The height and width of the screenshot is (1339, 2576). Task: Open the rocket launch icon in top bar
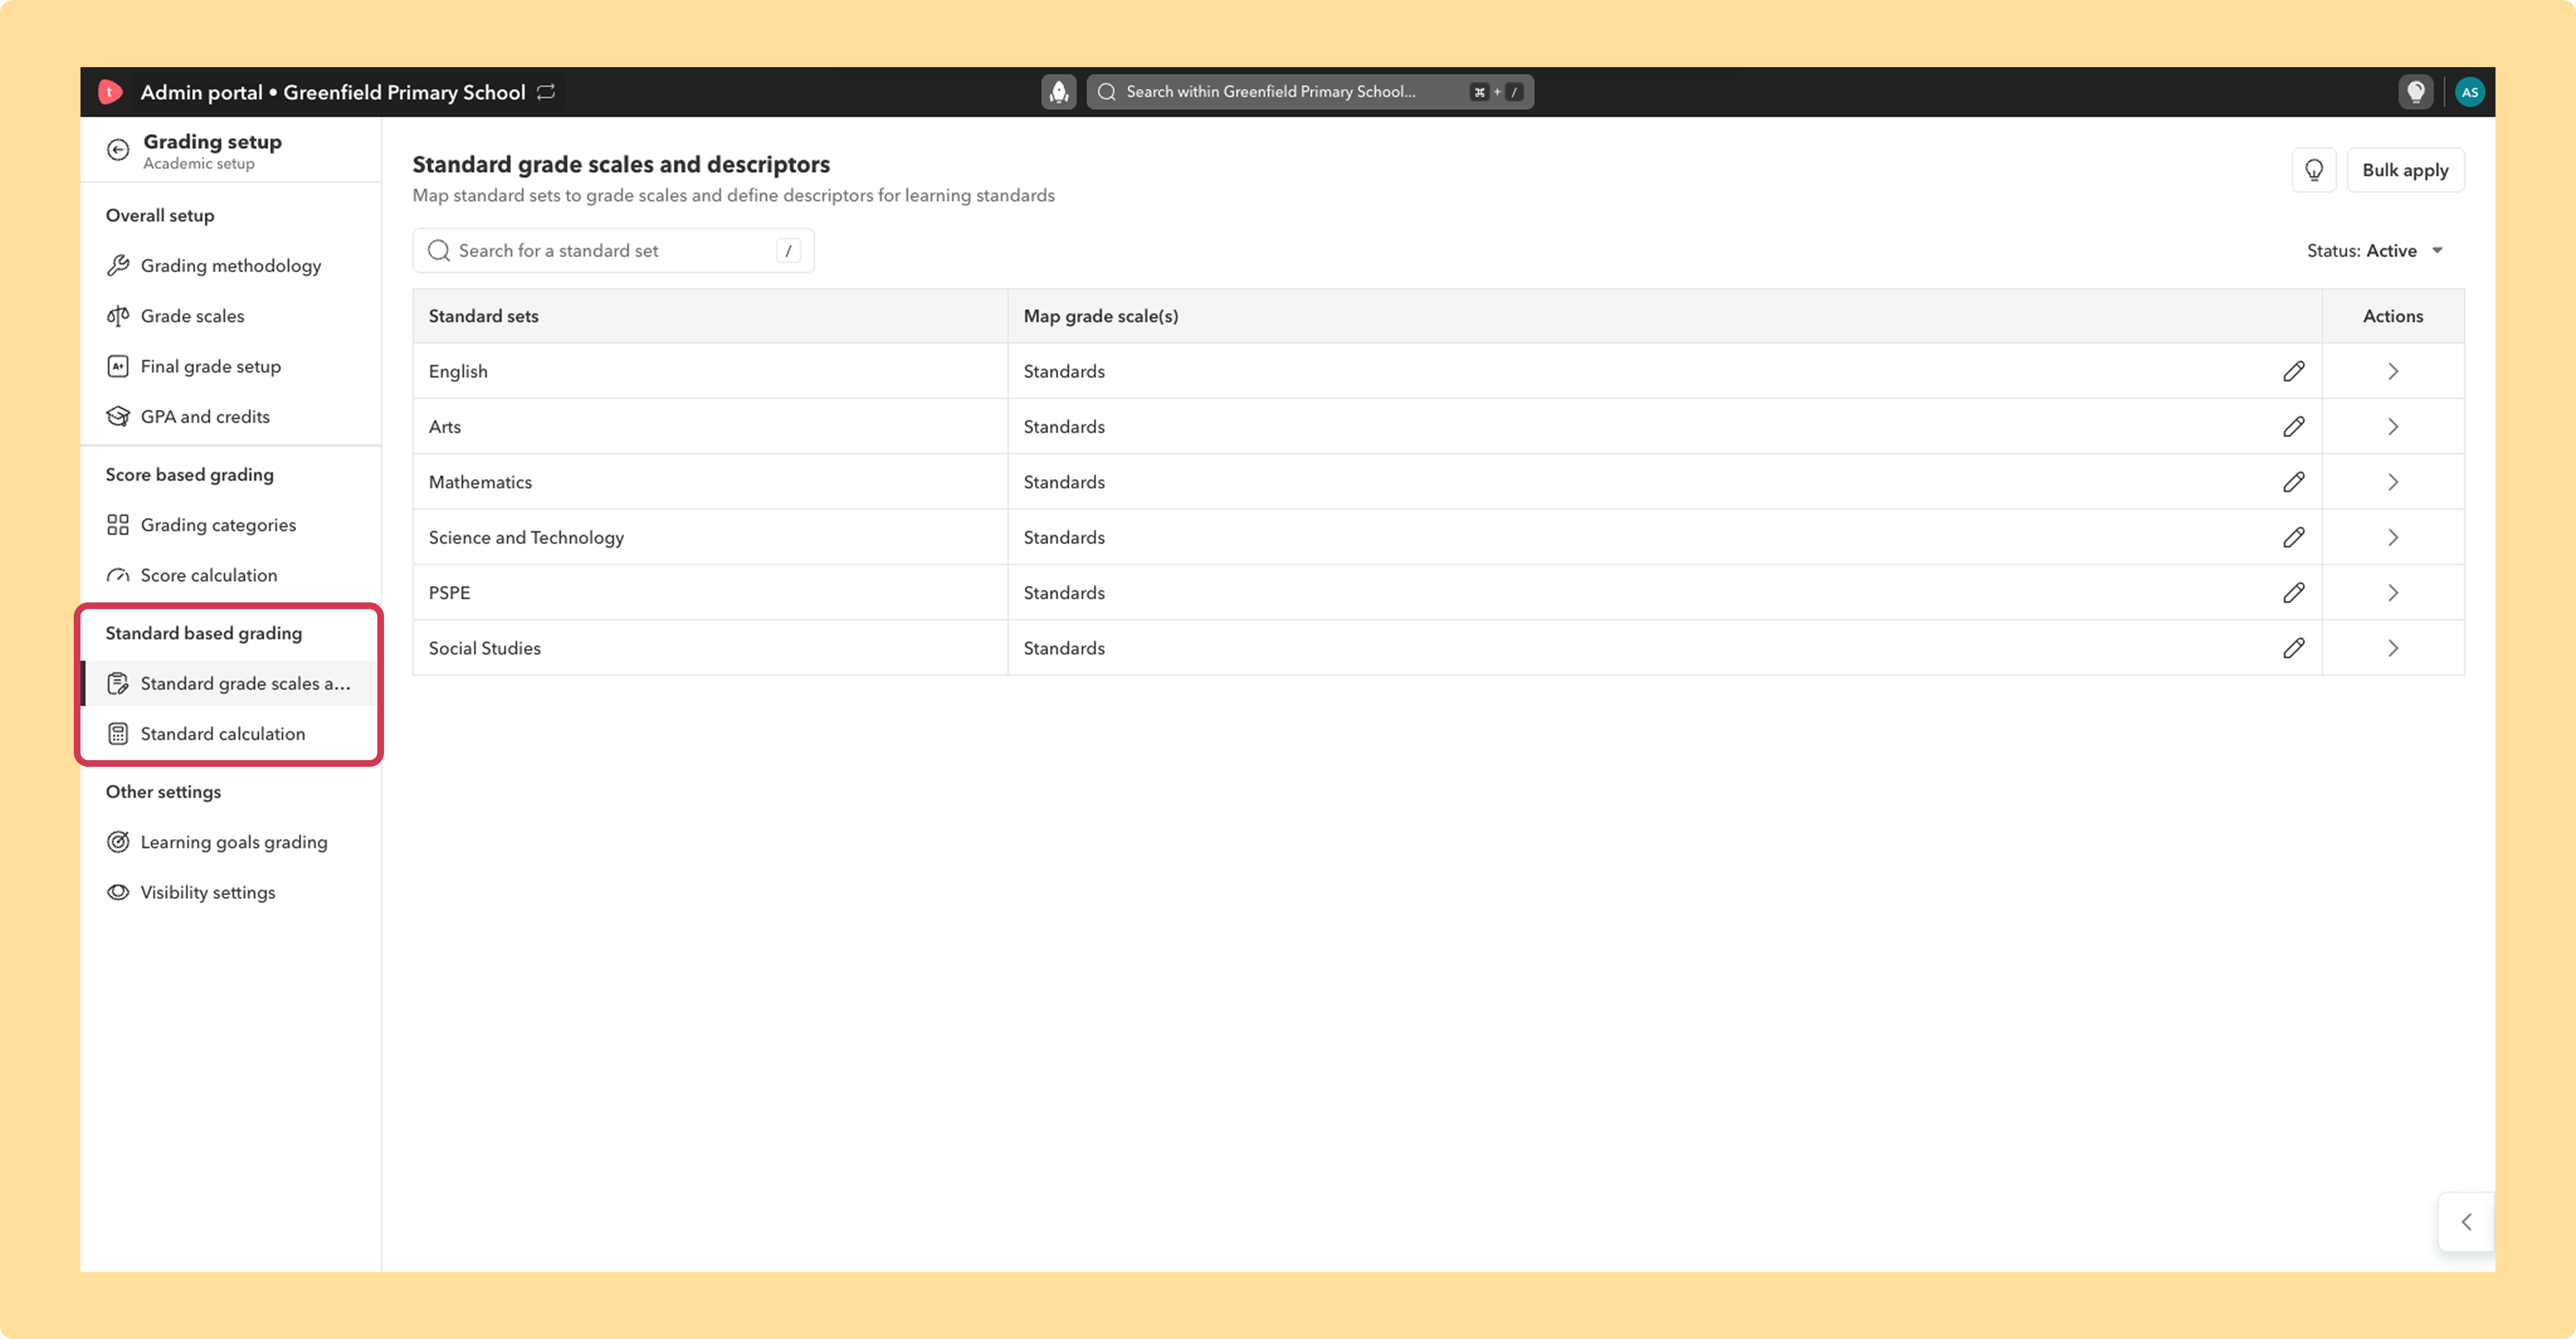click(x=1059, y=92)
